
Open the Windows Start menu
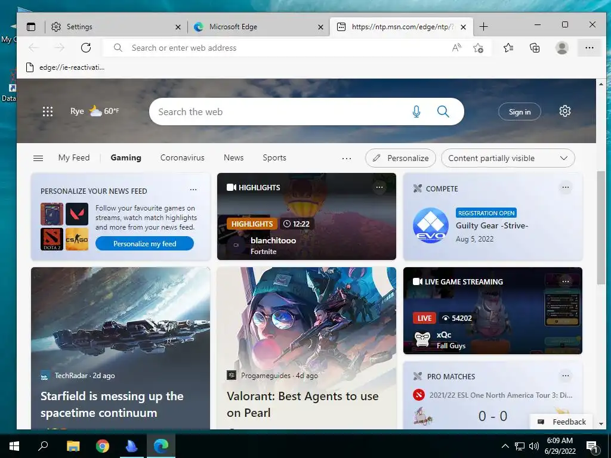[x=14, y=446]
